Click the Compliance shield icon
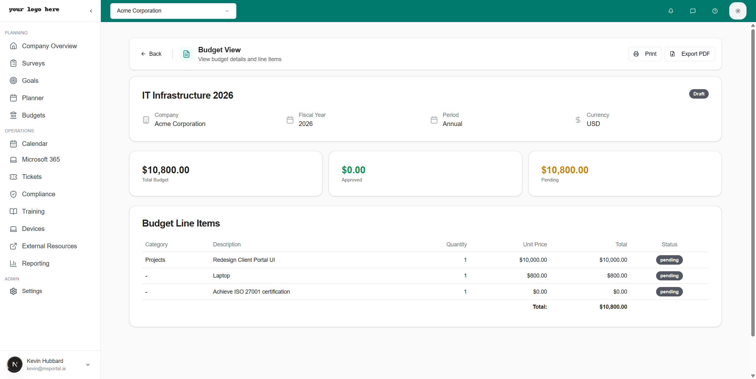This screenshot has height=379, width=756. (13, 194)
